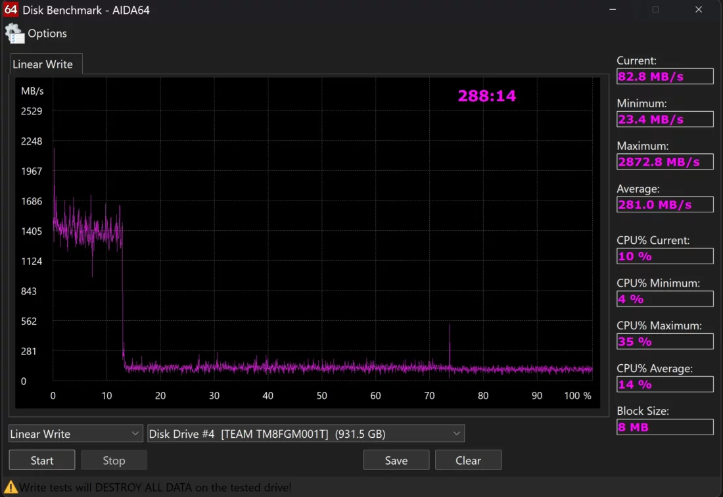Click the Average speed value 281.0 MB/s
The height and width of the screenshot is (497, 723).
click(x=665, y=204)
